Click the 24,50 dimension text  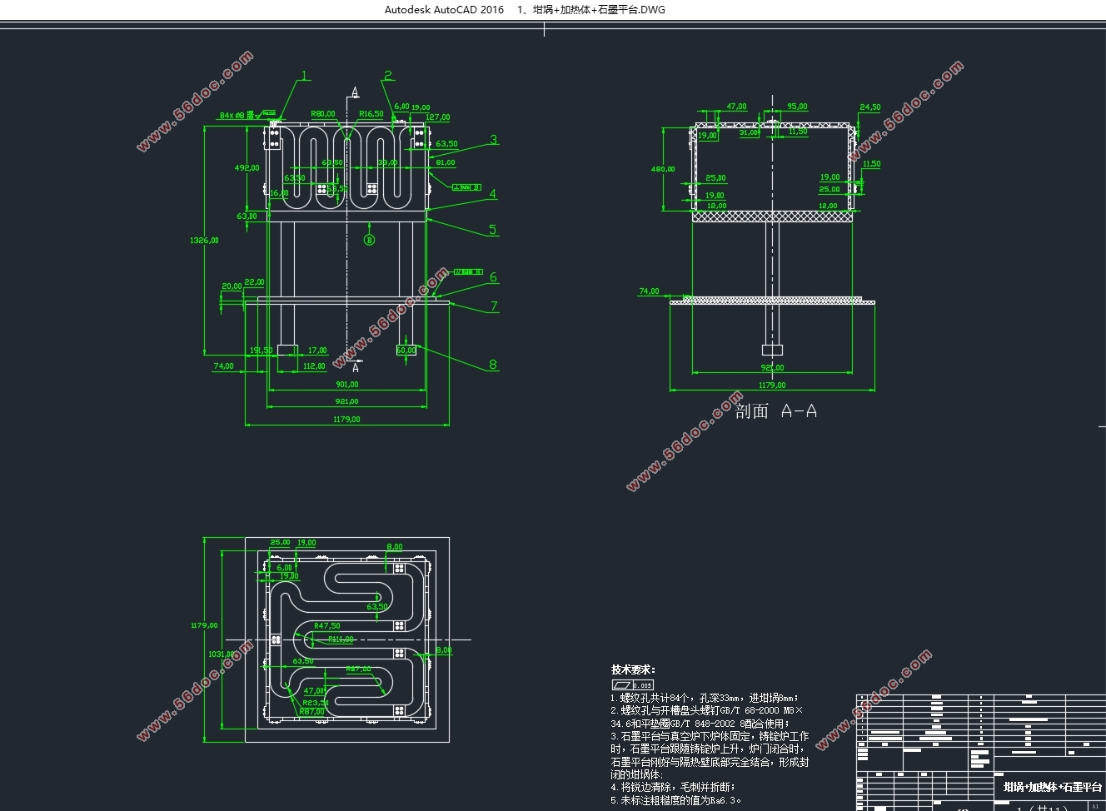(x=870, y=107)
